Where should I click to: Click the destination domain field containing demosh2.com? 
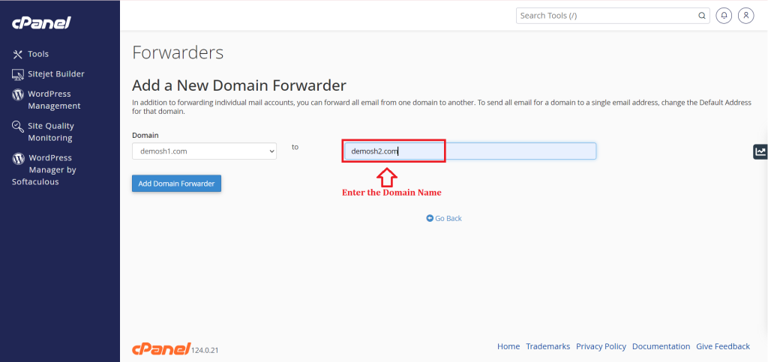point(470,151)
